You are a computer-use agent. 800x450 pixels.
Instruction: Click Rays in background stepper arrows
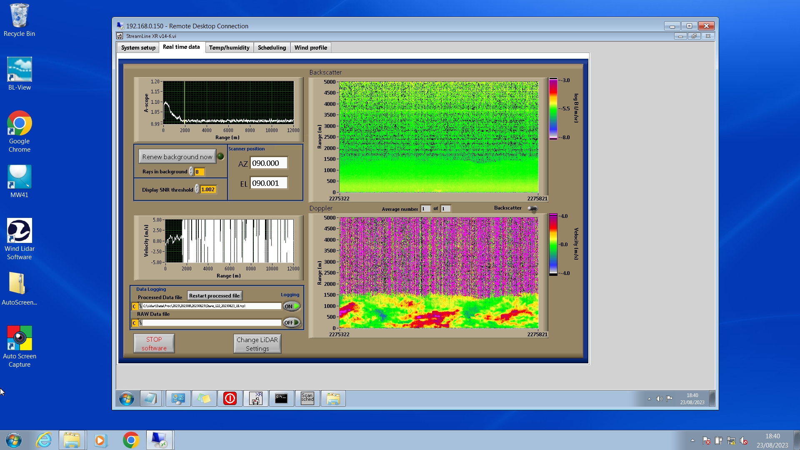point(191,172)
